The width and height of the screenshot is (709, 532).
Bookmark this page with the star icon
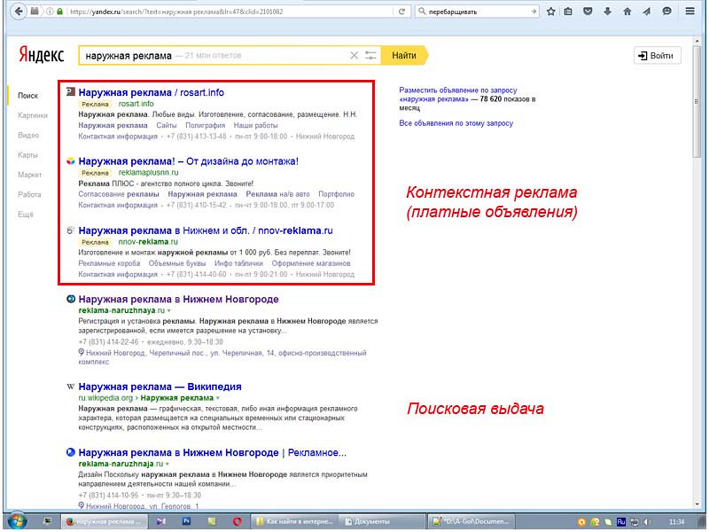(x=550, y=12)
